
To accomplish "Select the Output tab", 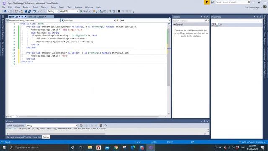I will click(46, 137).
